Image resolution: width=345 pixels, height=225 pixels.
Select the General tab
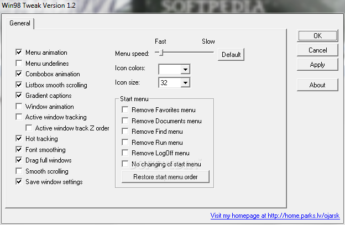20,23
